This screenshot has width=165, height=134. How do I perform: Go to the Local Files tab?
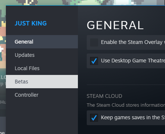point(42,68)
